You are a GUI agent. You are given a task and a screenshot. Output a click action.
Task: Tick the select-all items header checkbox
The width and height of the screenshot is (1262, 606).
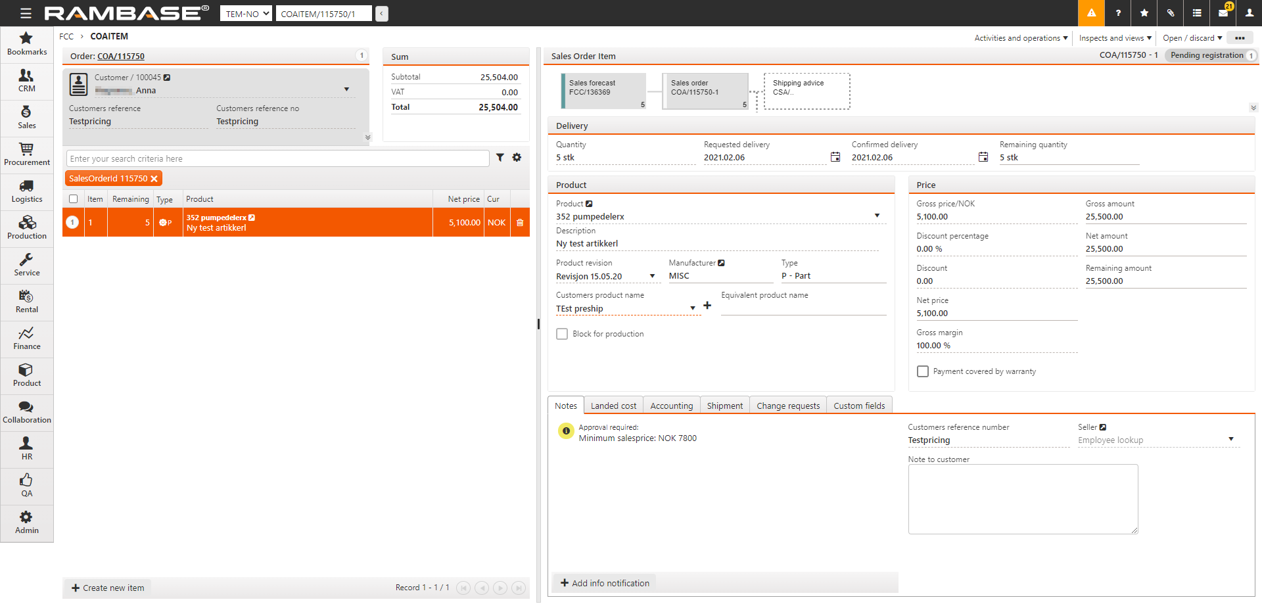point(74,199)
